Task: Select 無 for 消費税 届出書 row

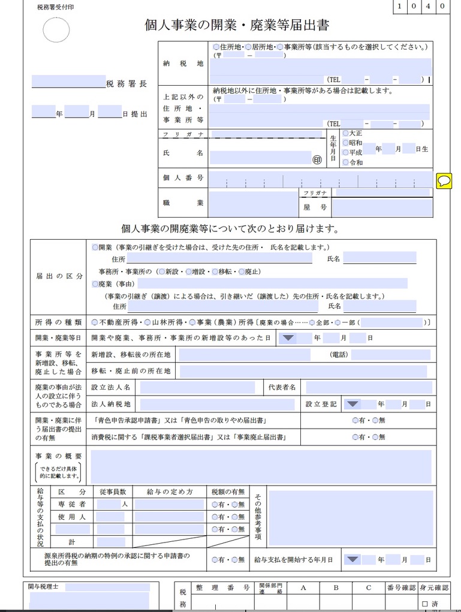Action: [375, 437]
